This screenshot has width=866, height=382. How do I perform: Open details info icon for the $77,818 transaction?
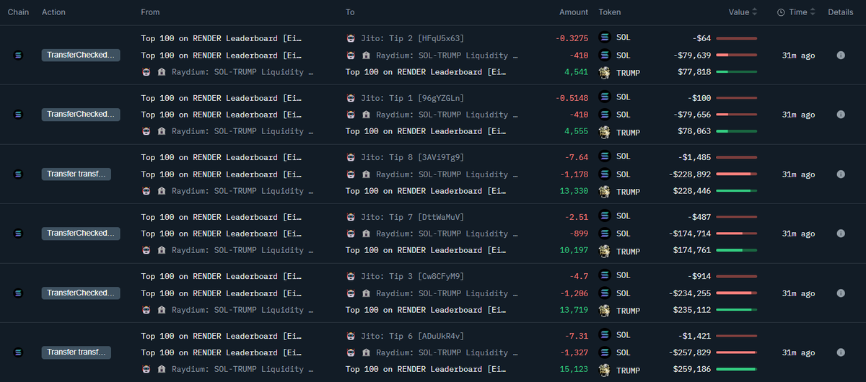[x=841, y=55]
